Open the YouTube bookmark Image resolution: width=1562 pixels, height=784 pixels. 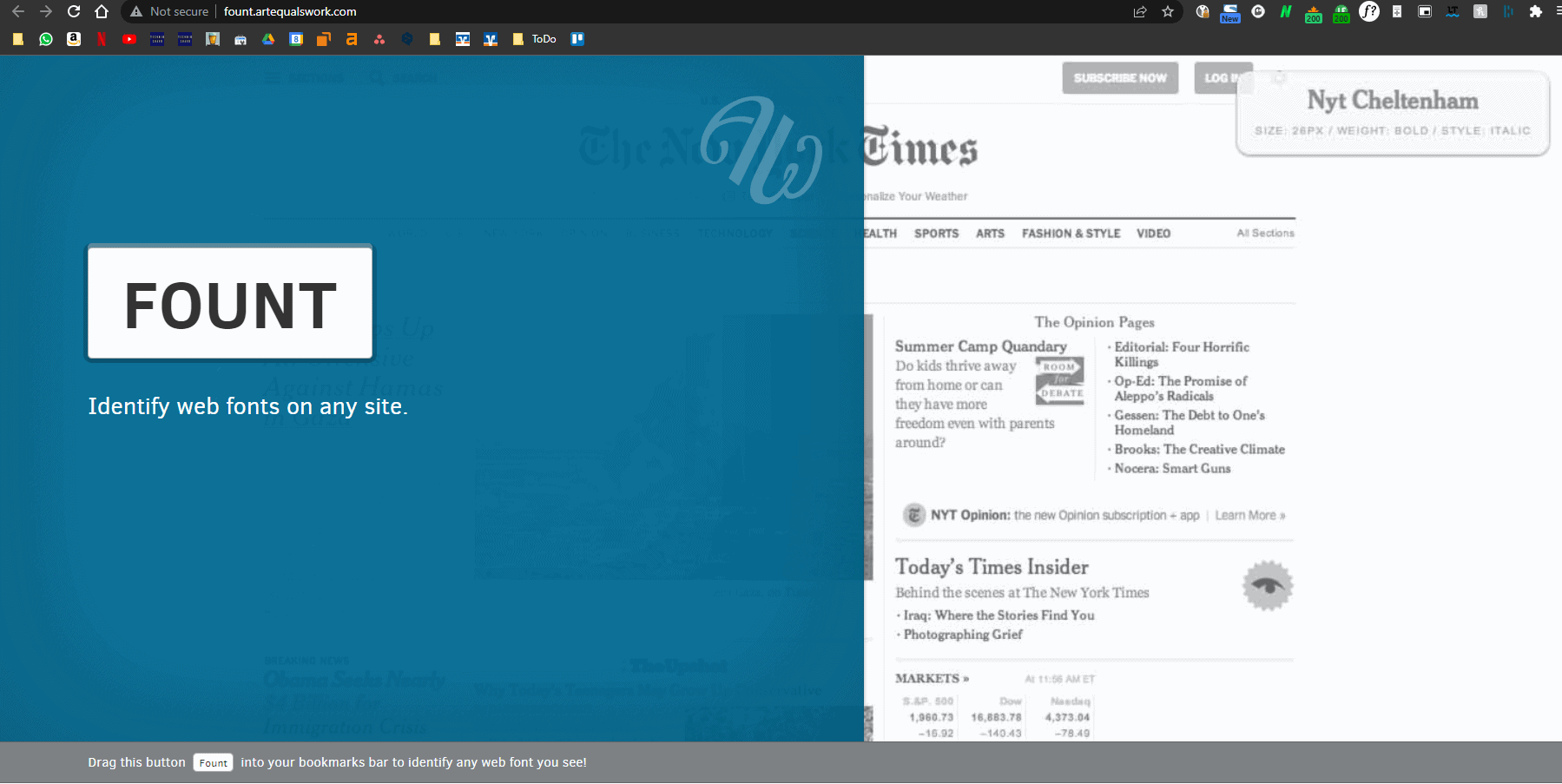coord(129,39)
